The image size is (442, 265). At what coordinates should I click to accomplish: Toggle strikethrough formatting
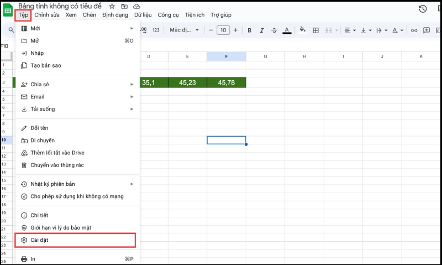pyautogui.click(x=274, y=30)
